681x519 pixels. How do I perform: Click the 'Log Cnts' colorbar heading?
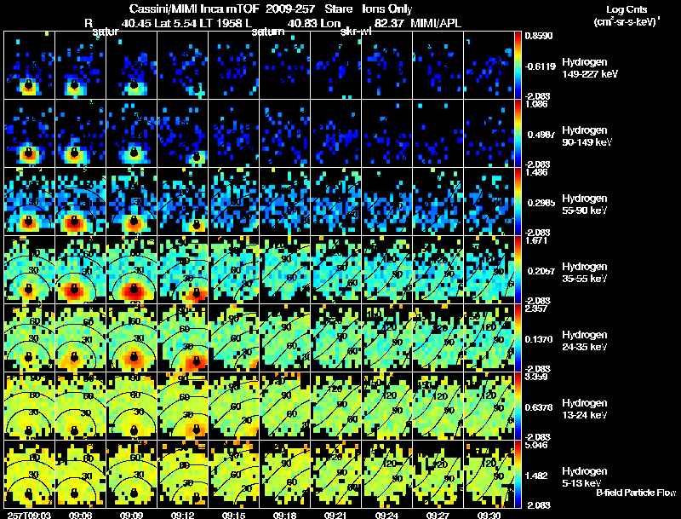(x=627, y=9)
